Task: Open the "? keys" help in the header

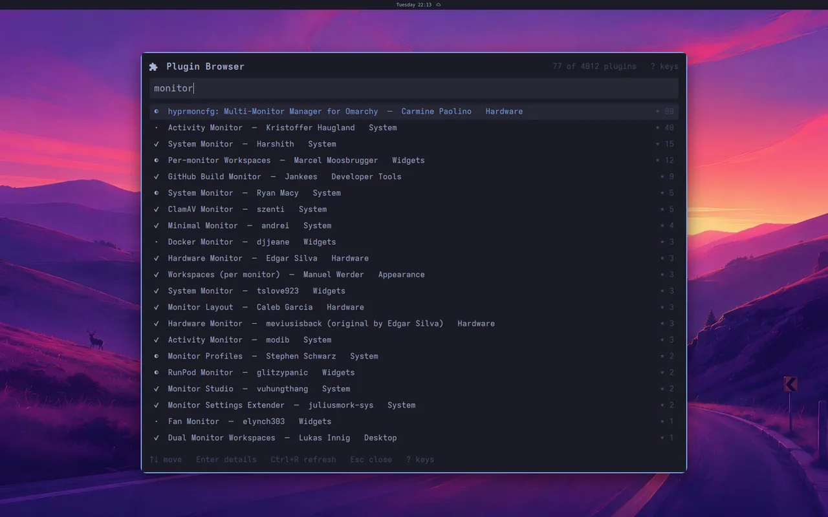Action: [664, 67]
